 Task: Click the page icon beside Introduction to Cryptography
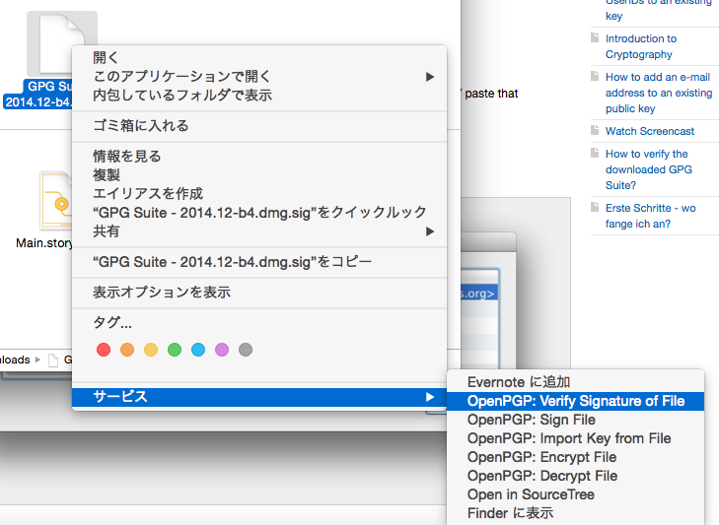(595, 37)
